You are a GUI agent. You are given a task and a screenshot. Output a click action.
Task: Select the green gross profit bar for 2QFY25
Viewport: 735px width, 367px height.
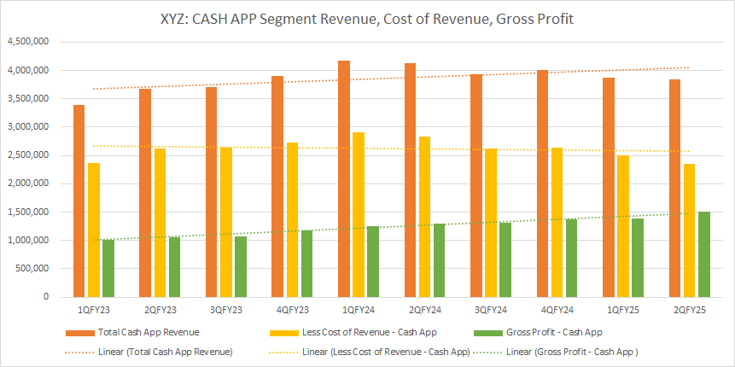704,254
